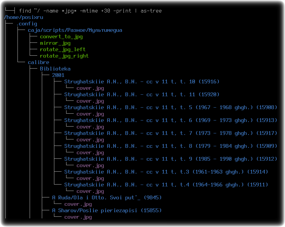
Task: Select the calibre directory
Action: tap(38, 63)
